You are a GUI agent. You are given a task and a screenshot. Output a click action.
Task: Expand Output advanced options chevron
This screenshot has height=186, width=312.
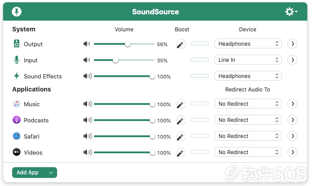(292, 43)
